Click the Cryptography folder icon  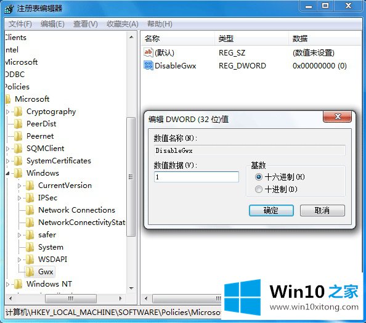pyautogui.click(x=18, y=112)
